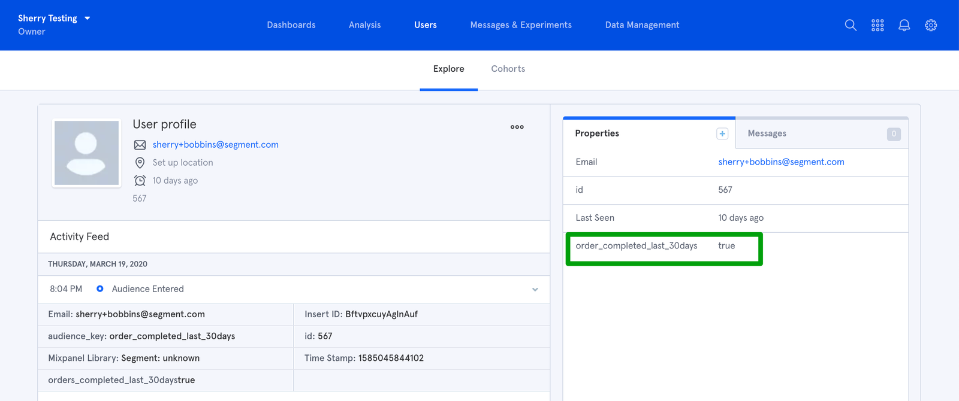
Task: Switch to the Cohorts tab
Action: click(508, 69)
